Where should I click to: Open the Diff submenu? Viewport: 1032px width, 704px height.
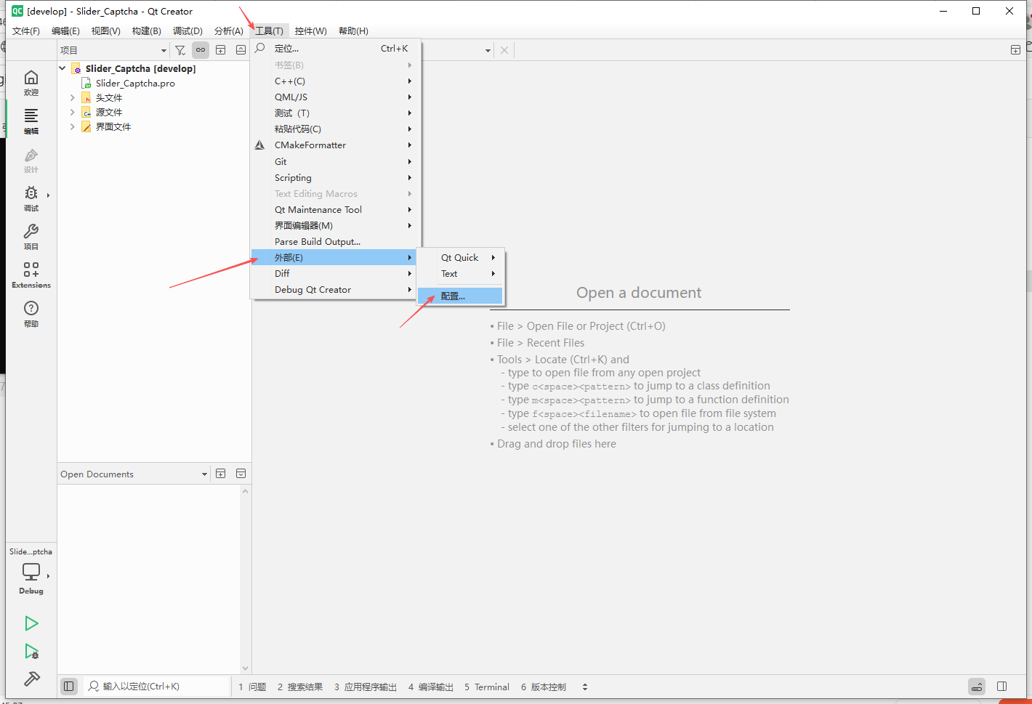(335, 273)
